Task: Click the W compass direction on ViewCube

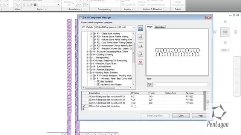Action: point(215,32)
